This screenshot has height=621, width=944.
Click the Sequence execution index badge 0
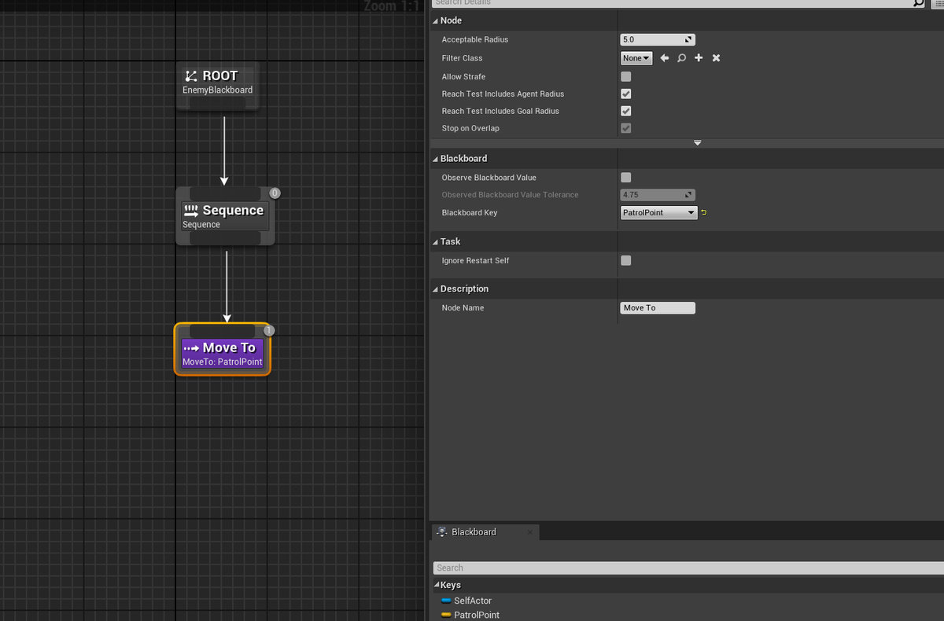tap(275, 193)
